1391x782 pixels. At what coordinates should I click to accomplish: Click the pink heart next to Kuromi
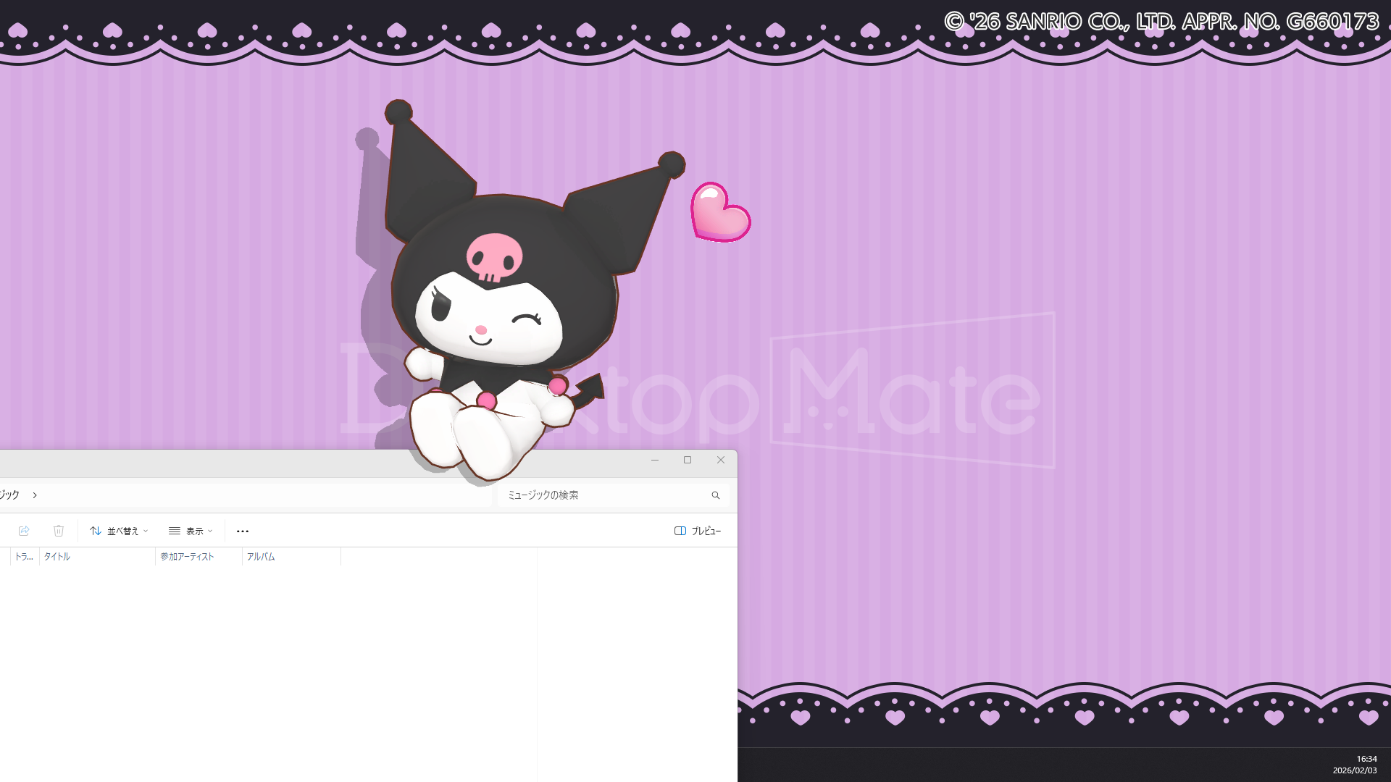[x=721, y=212]
